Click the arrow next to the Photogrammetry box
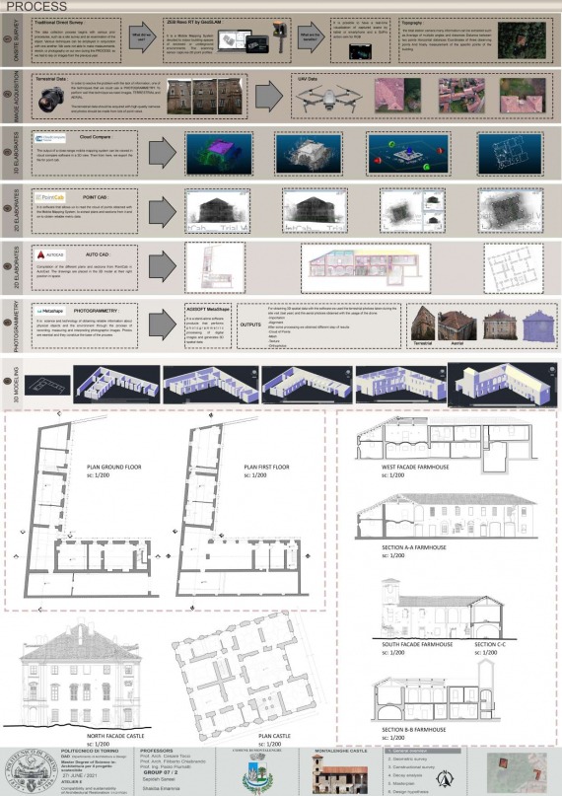Image resolution: width=562 pixels, height=796 pixels. pos(163,325)
